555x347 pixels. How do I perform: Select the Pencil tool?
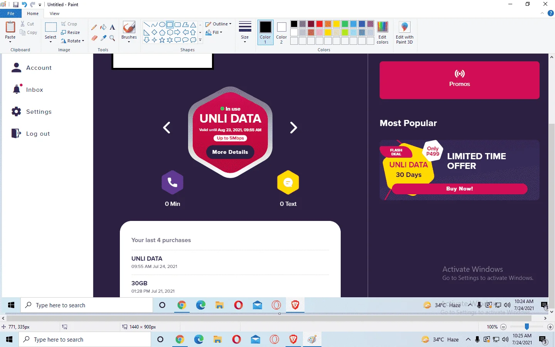94,27
